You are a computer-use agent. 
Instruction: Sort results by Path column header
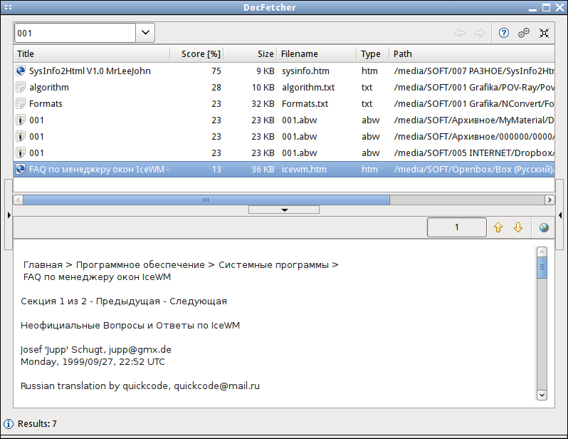(x=472, y=53)
